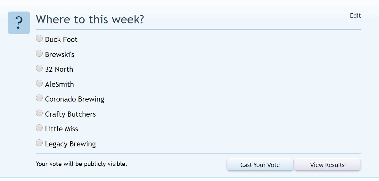The height and width of the screenshot is (181, 379).
Task: Select the Little Miss option
Action: (x=39, y=128)
